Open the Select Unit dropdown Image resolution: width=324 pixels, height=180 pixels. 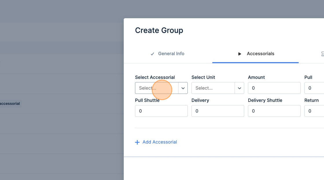(218, 88)
